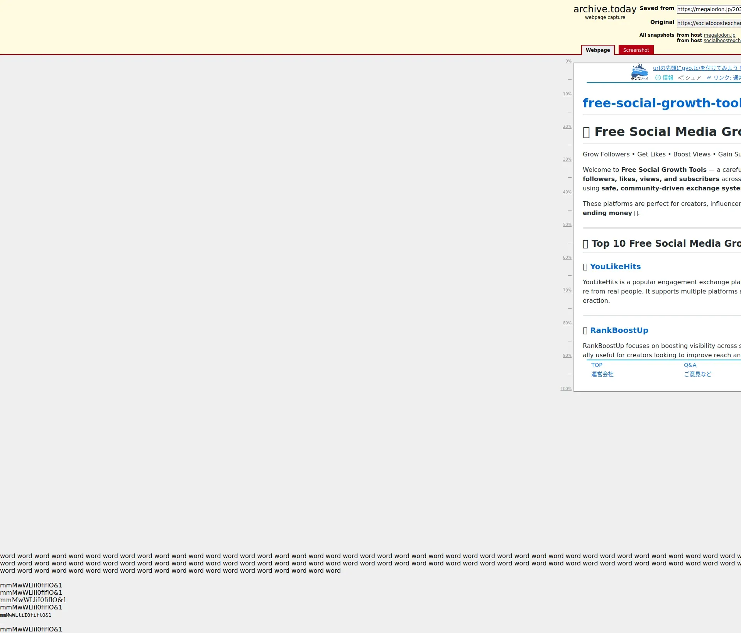Open the 運営会社 footer link

602,374
